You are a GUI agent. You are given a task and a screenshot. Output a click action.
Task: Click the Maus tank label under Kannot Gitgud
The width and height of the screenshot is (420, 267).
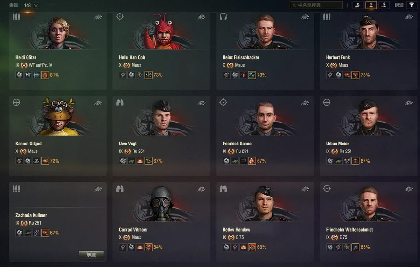tap(33, 151)
